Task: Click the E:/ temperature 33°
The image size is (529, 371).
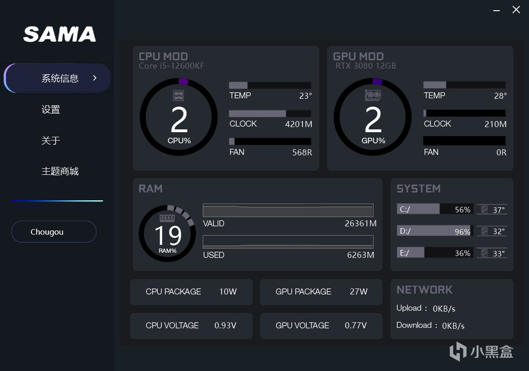Action: pyautogui.click(x=499, y=253)
